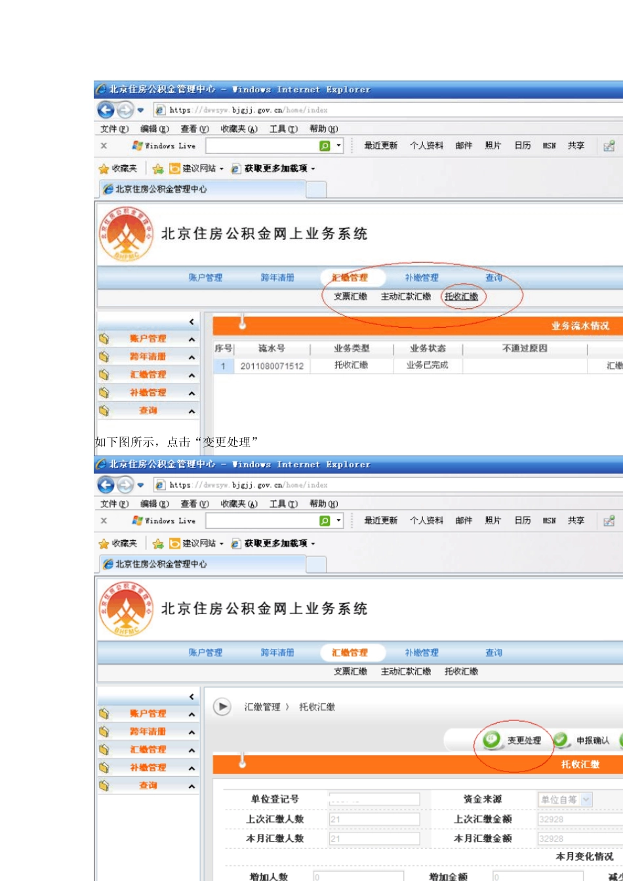Open a new tab in the 变更处理 window
Viewport: 623px width, 881px height.
point(316,564)
